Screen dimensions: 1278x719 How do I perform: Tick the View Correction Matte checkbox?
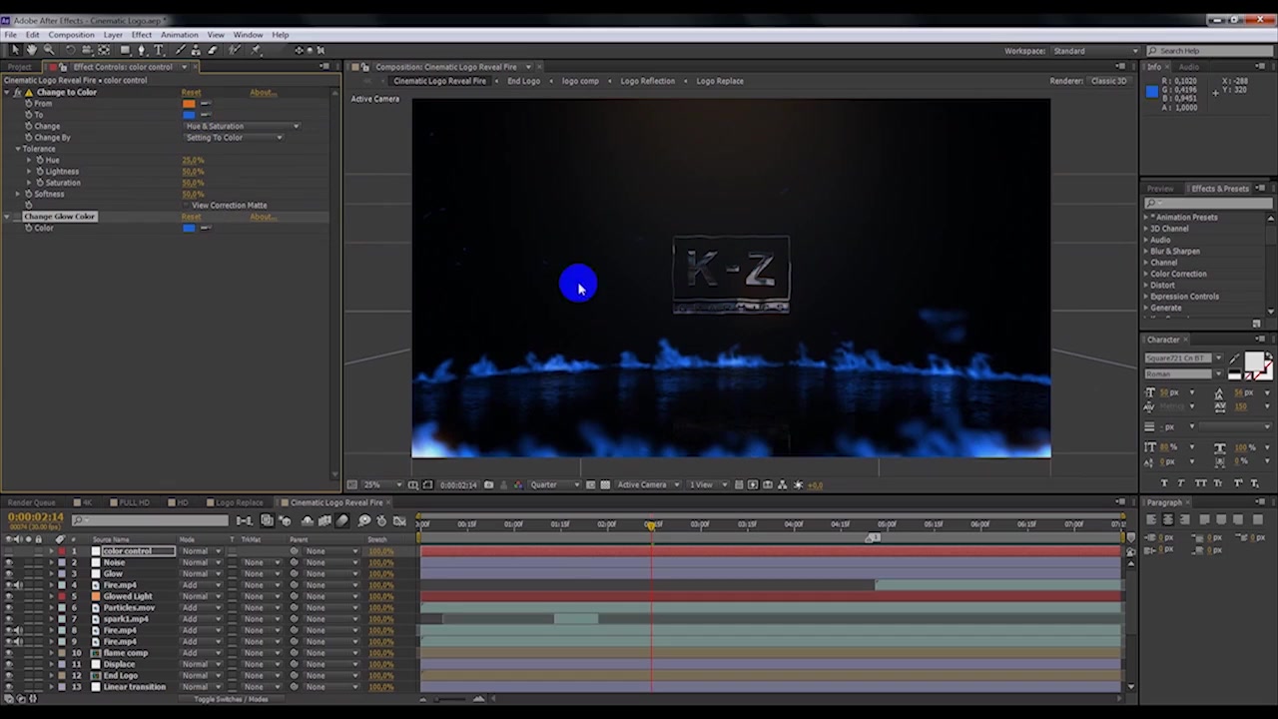point(186,205)
